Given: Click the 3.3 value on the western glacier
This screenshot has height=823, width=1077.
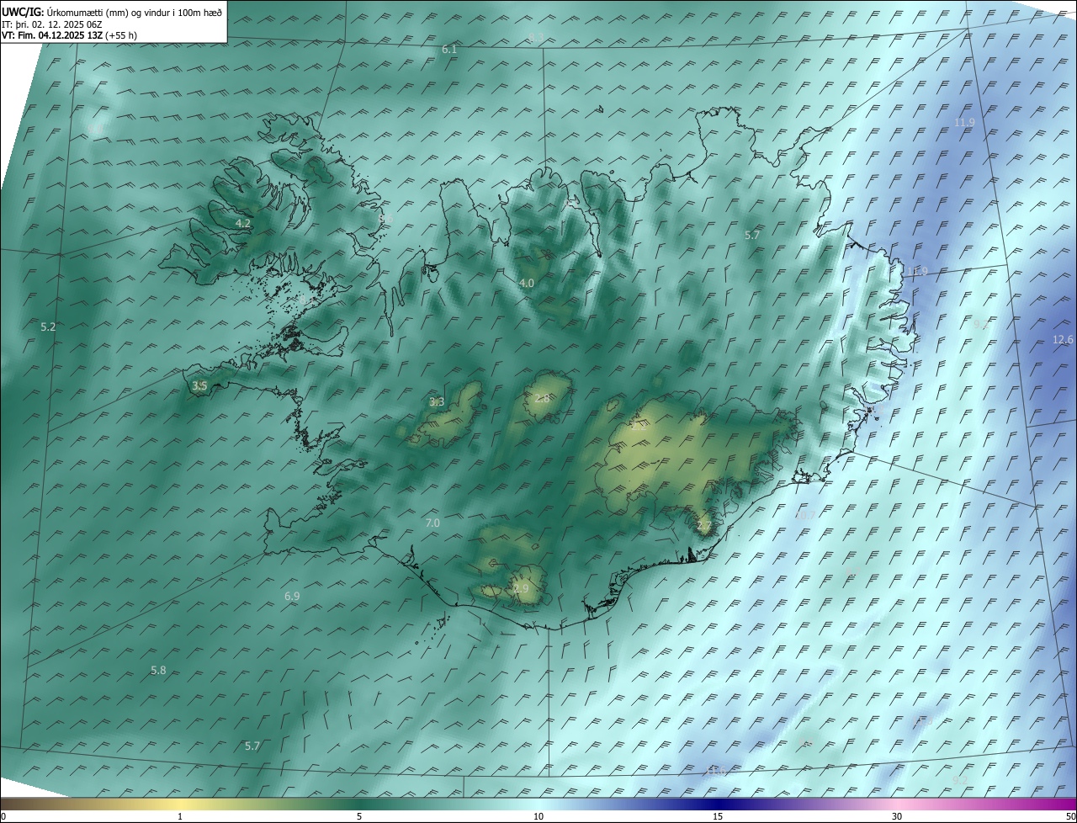Looking at the screenshot, I should (x=437, y=402).
